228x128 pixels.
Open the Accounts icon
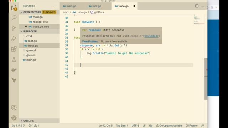(x=14, y=108)
